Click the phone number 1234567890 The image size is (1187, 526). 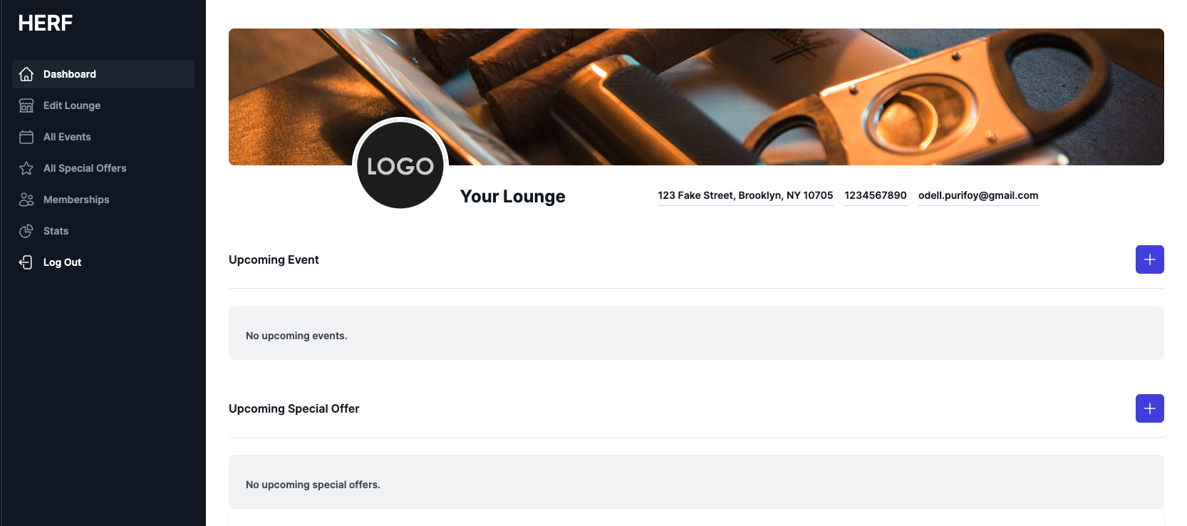tap(876, 195)
